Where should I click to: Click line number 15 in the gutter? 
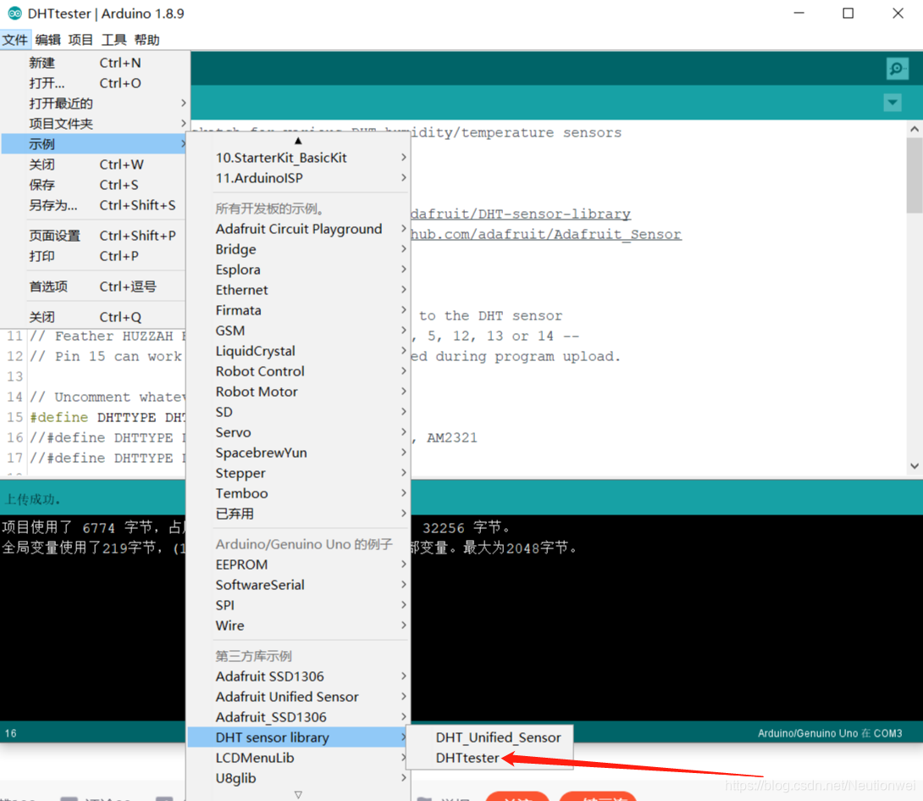(x=14, y=417)
